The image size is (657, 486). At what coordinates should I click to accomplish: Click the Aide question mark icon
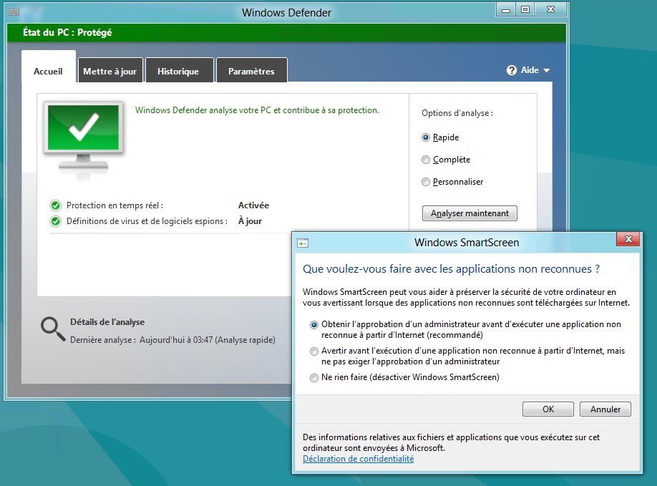(511, 70)
